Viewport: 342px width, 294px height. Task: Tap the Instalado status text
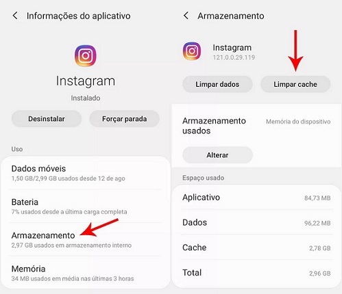pyautogui.click(x=86, y=98)
